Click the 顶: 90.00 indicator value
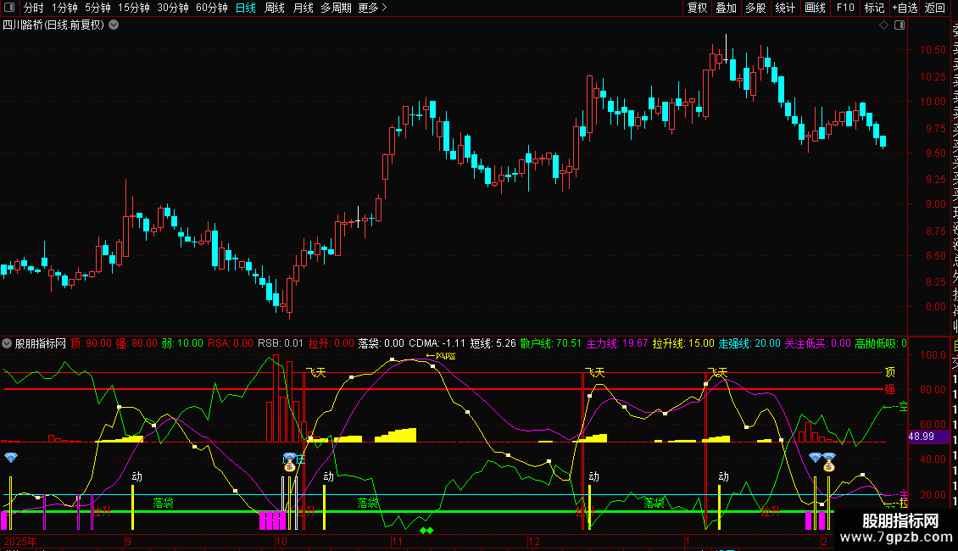958x551 pixels. click(x=91, y=343)
